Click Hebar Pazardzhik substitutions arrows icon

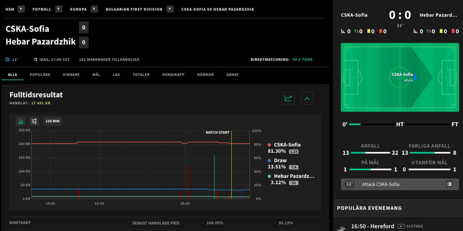(429, 31)
